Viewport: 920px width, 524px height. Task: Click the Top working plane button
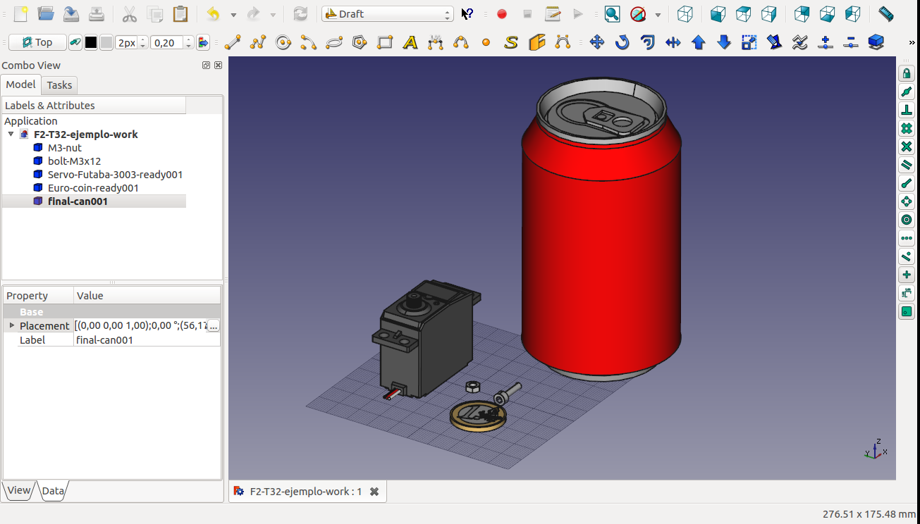click(x=37, y=43)
